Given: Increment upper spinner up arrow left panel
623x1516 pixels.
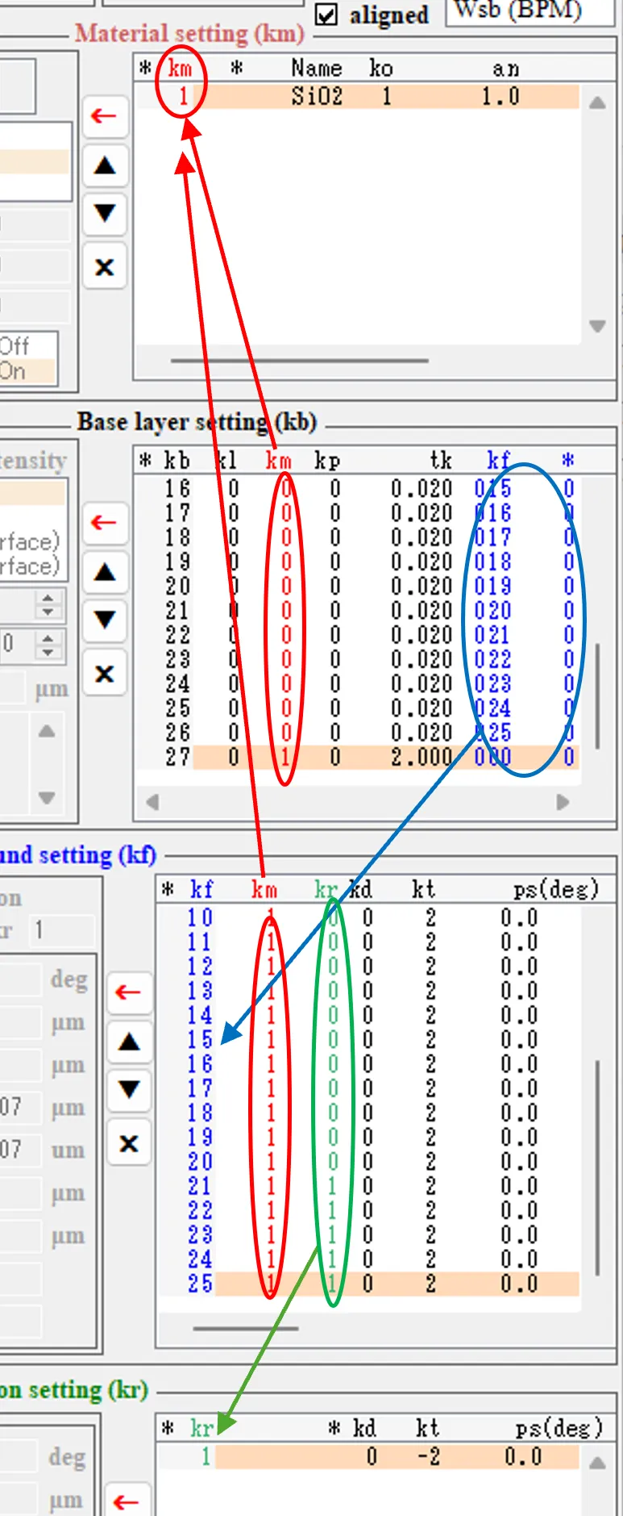Looking at the screenshot, I should pos(48,598).
